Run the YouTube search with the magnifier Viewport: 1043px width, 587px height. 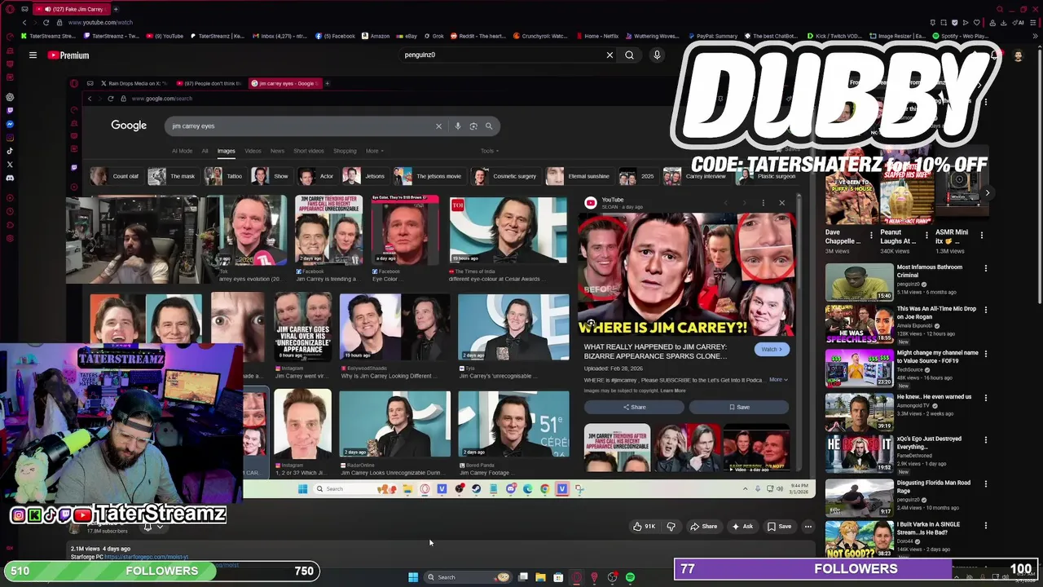pos(629,55)
